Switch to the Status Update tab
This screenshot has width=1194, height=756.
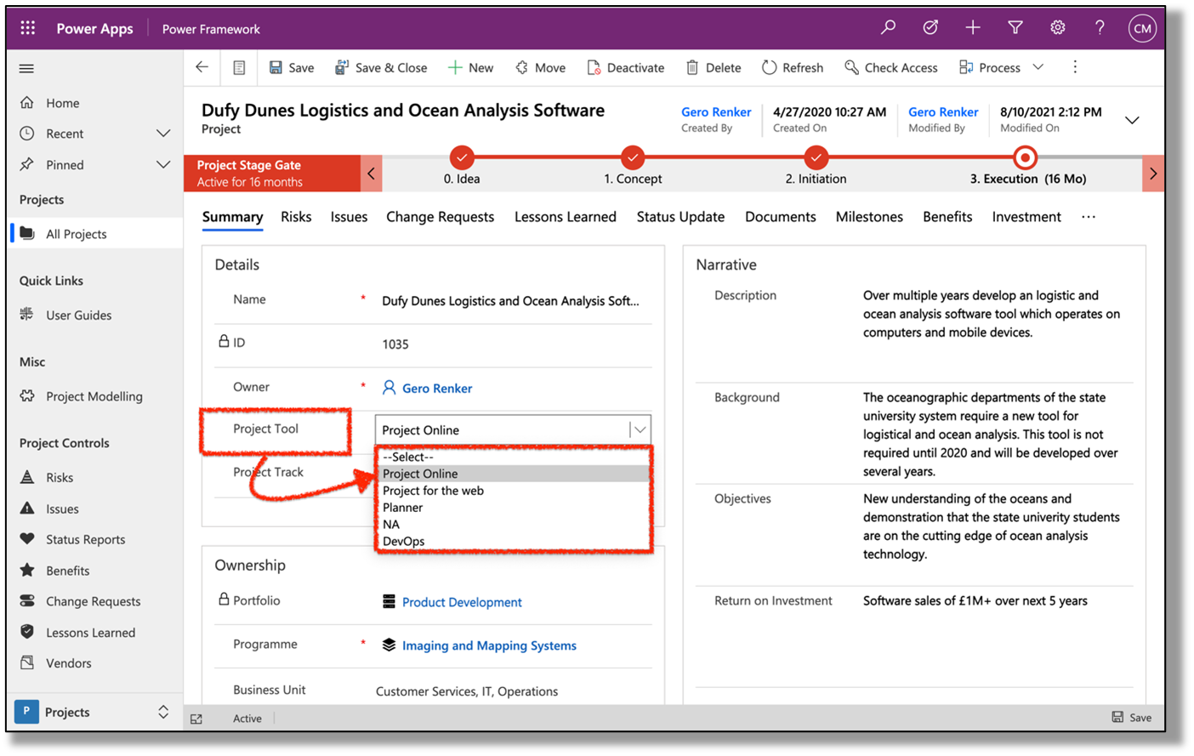[680, 217]
